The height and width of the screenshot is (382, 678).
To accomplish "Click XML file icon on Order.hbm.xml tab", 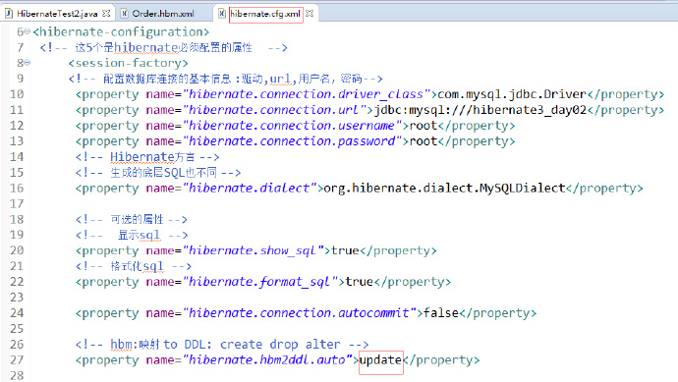I will [x=124, y=14].
